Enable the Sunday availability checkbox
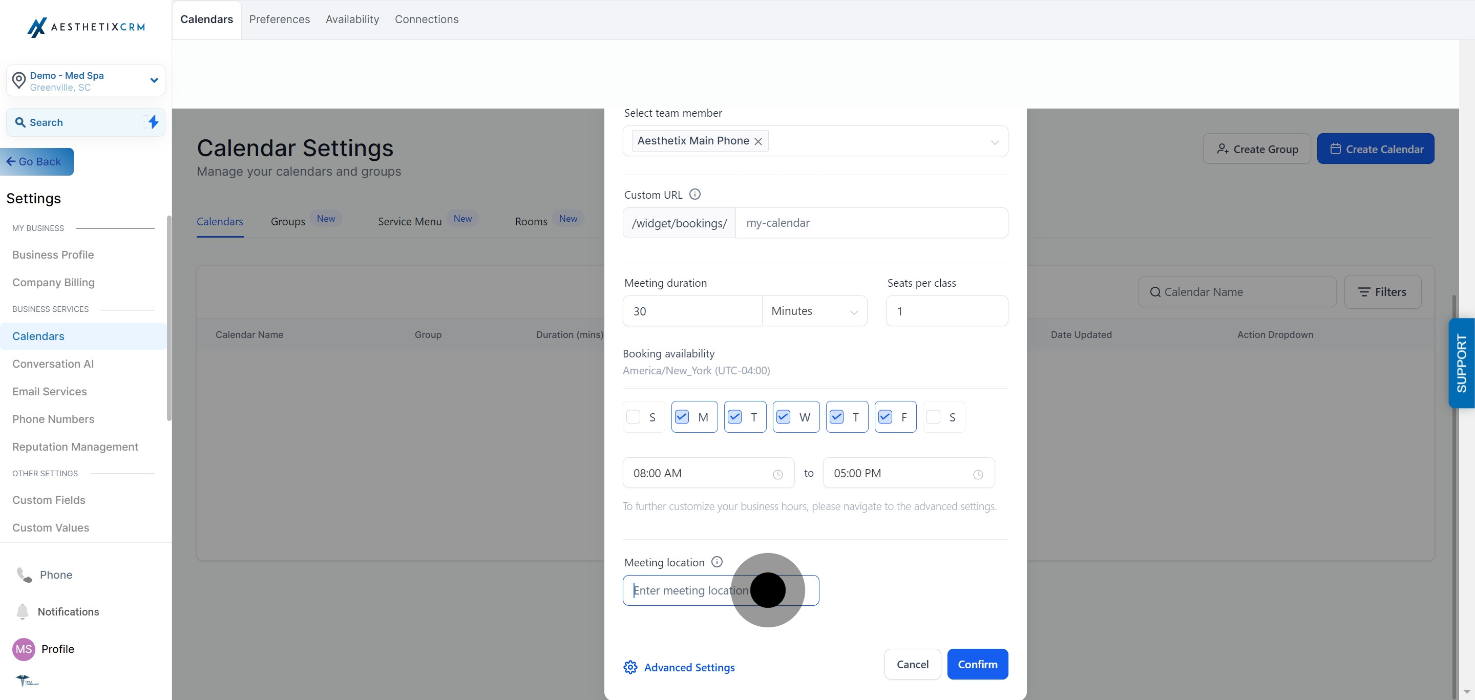The image size is (1475, 700). (634, 417)
